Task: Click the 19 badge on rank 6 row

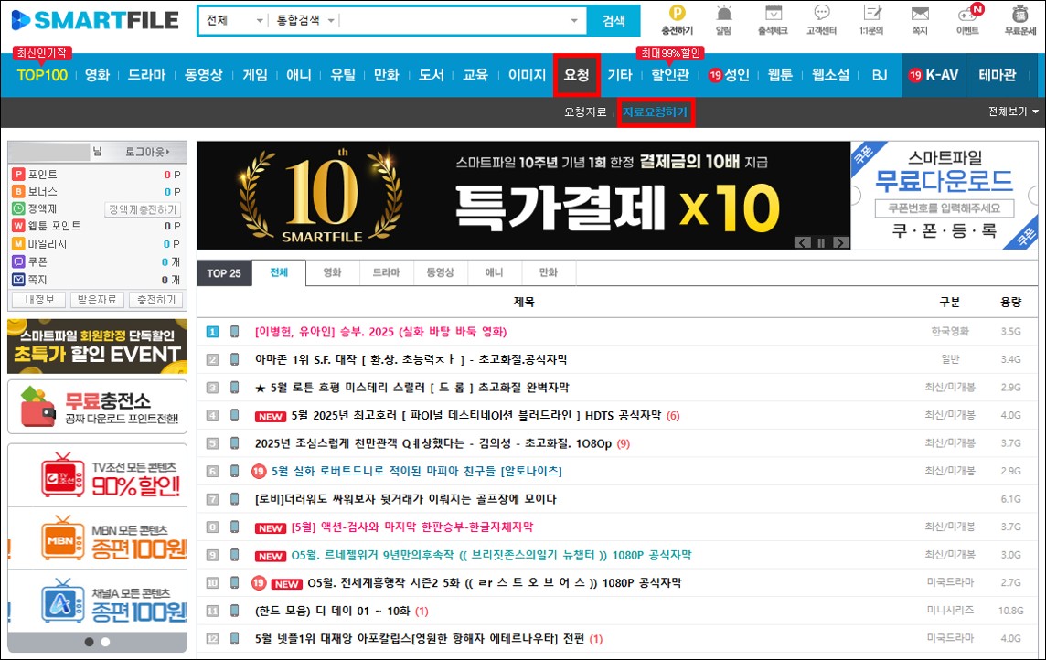Action: point(259,471)
